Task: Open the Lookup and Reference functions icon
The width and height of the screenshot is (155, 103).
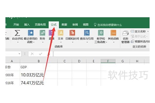Action: [87, 33]
